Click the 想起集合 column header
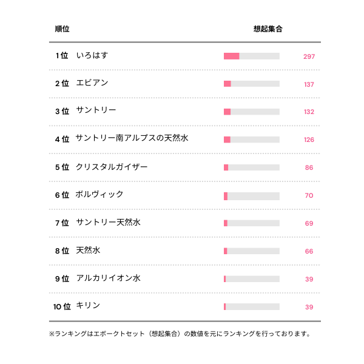 click(x=268, y=29)
